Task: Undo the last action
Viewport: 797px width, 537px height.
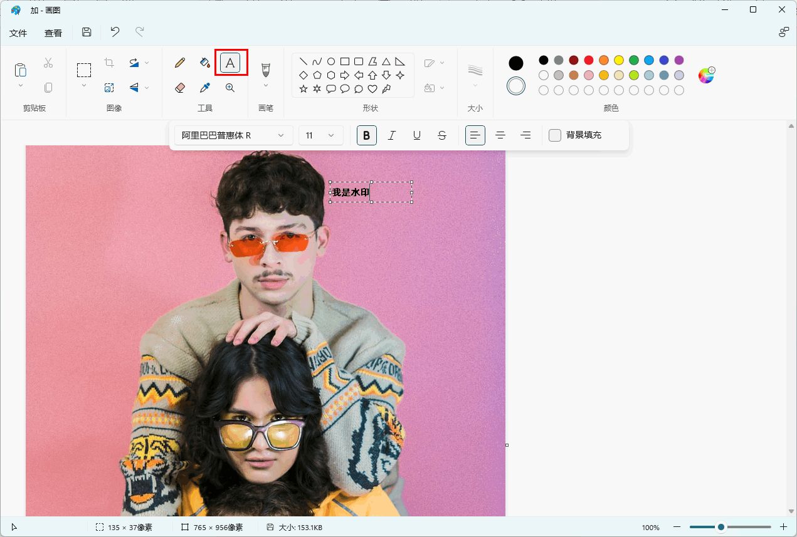Action: pyautogui.click(x=115, y=33)
